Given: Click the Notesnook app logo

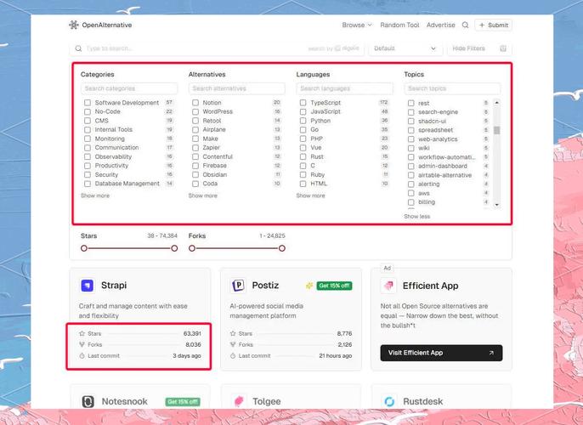Looking at the screenshot, I should pos(88,401).
